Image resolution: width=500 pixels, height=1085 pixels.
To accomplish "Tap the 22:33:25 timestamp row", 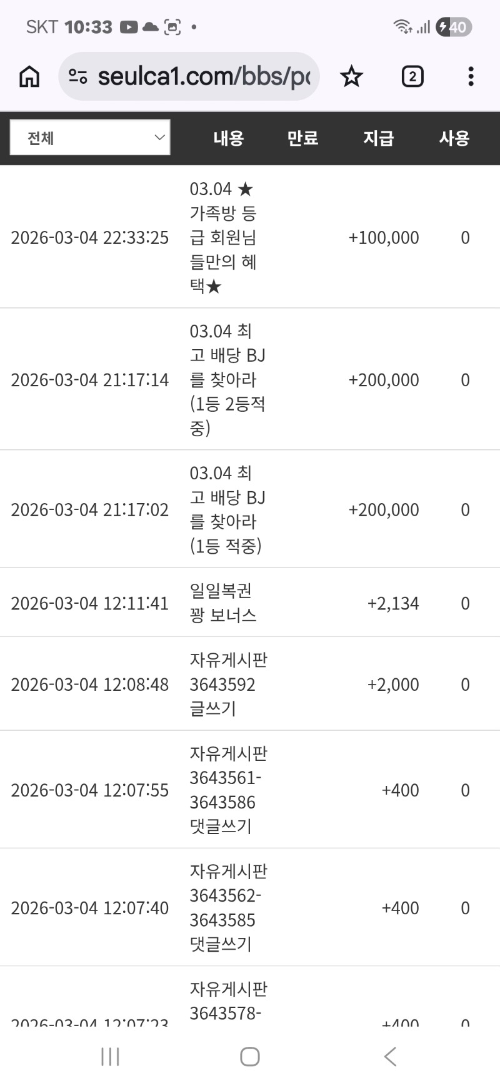I will coord(90,238).
